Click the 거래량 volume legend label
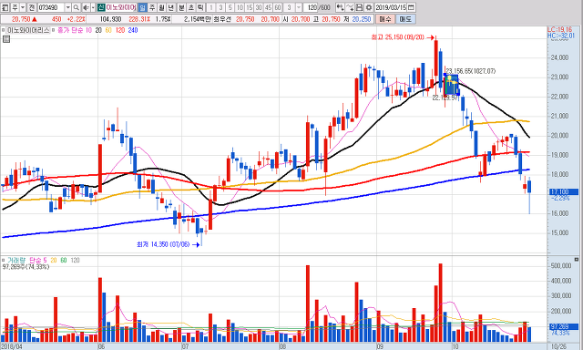Image resolution: width=583 pixels, height=350 pixels. (x=16, y=261)
